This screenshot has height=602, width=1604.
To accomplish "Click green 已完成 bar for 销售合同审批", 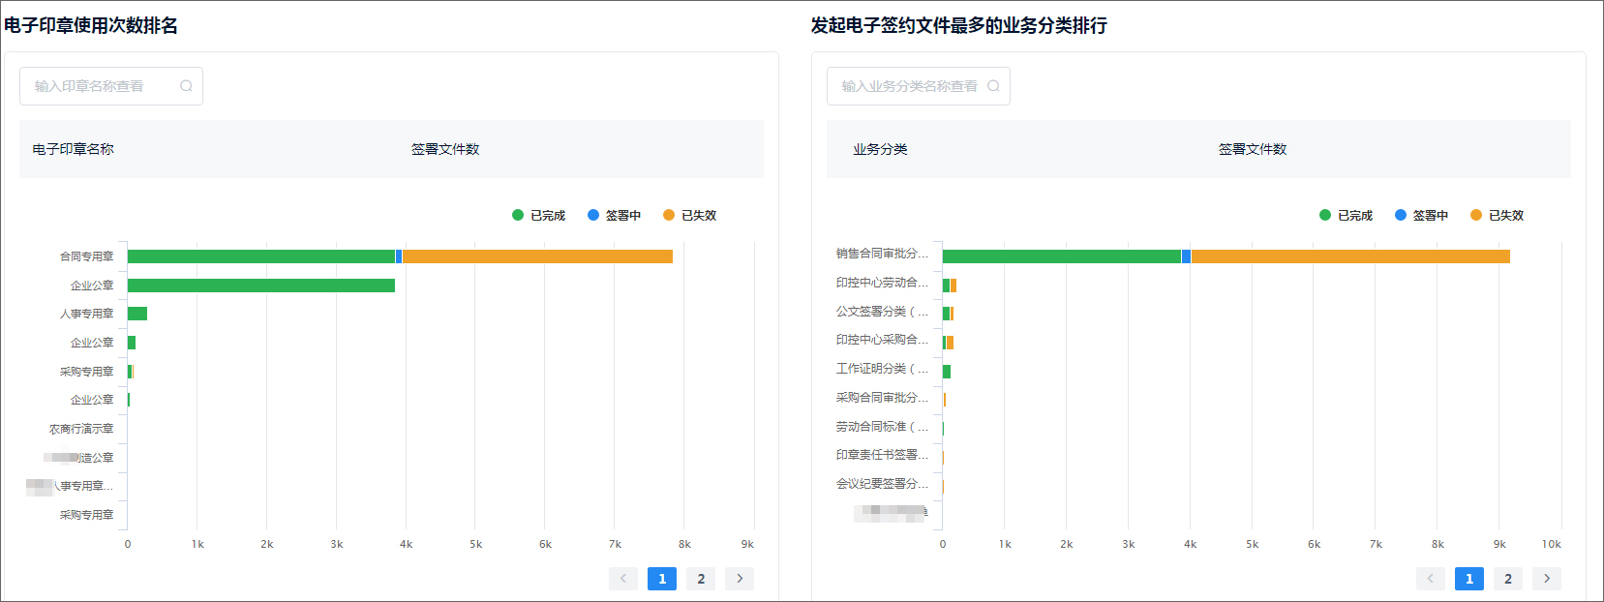I will 1061,256.
